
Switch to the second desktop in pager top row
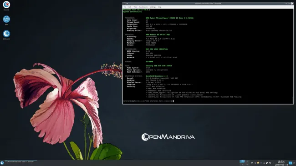tap(247, 161)
